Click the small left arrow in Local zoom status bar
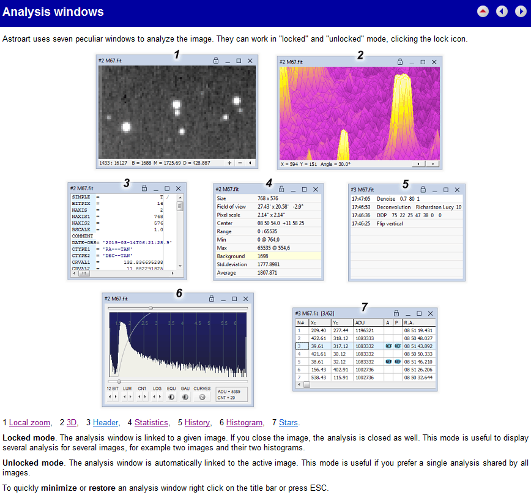The height and width of the screenshot is (495, 531). point(250,163)
